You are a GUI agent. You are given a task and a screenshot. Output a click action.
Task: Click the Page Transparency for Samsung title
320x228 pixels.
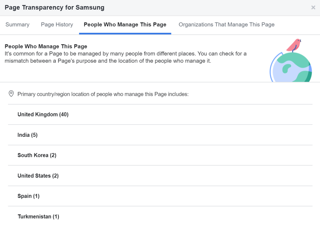(54, 8)
